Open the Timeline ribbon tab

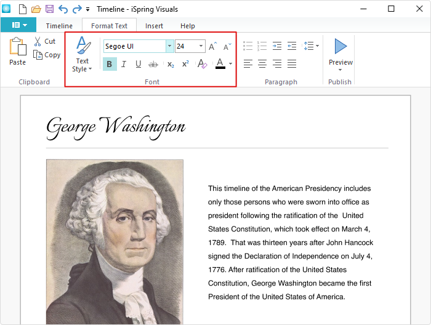[x=59, y=26]
